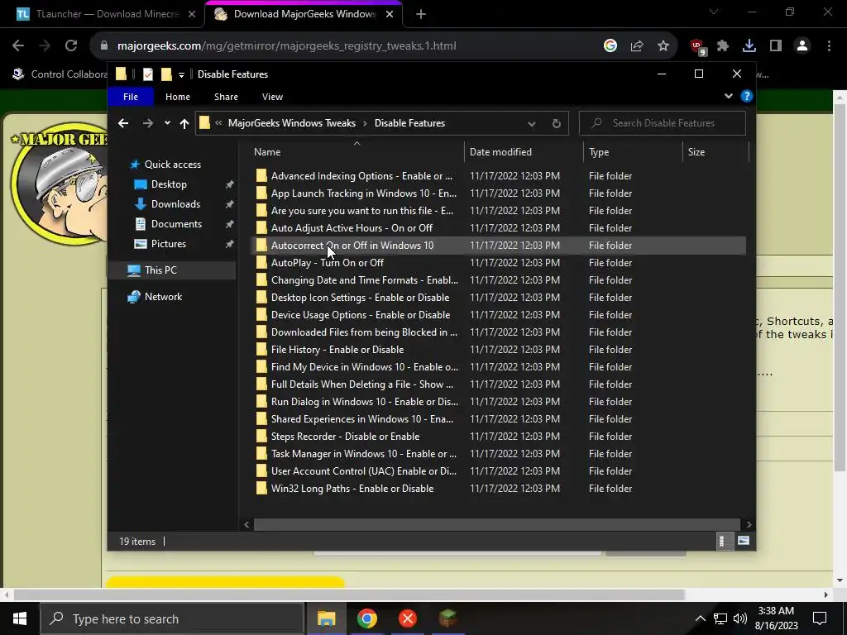Sort by the Date modified column header
The height and width of the screenshot is (635, 847).
(524, 152)
